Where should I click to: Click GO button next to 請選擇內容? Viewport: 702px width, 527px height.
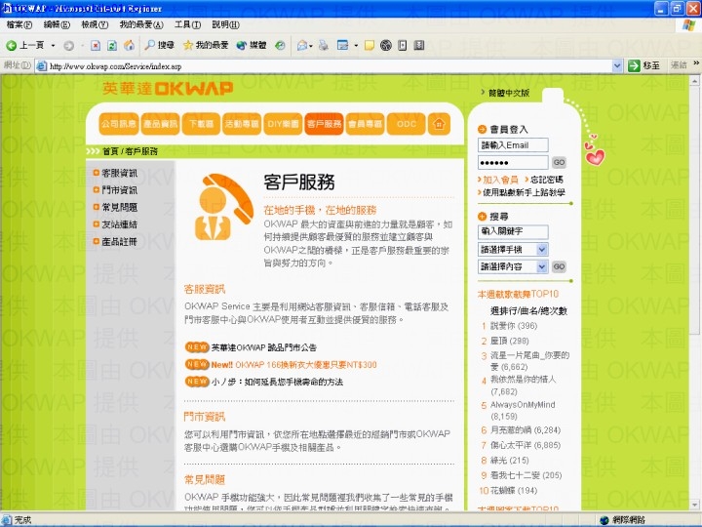[559, 266]
